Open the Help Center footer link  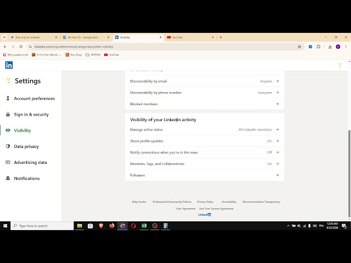(x=139, y=202)
